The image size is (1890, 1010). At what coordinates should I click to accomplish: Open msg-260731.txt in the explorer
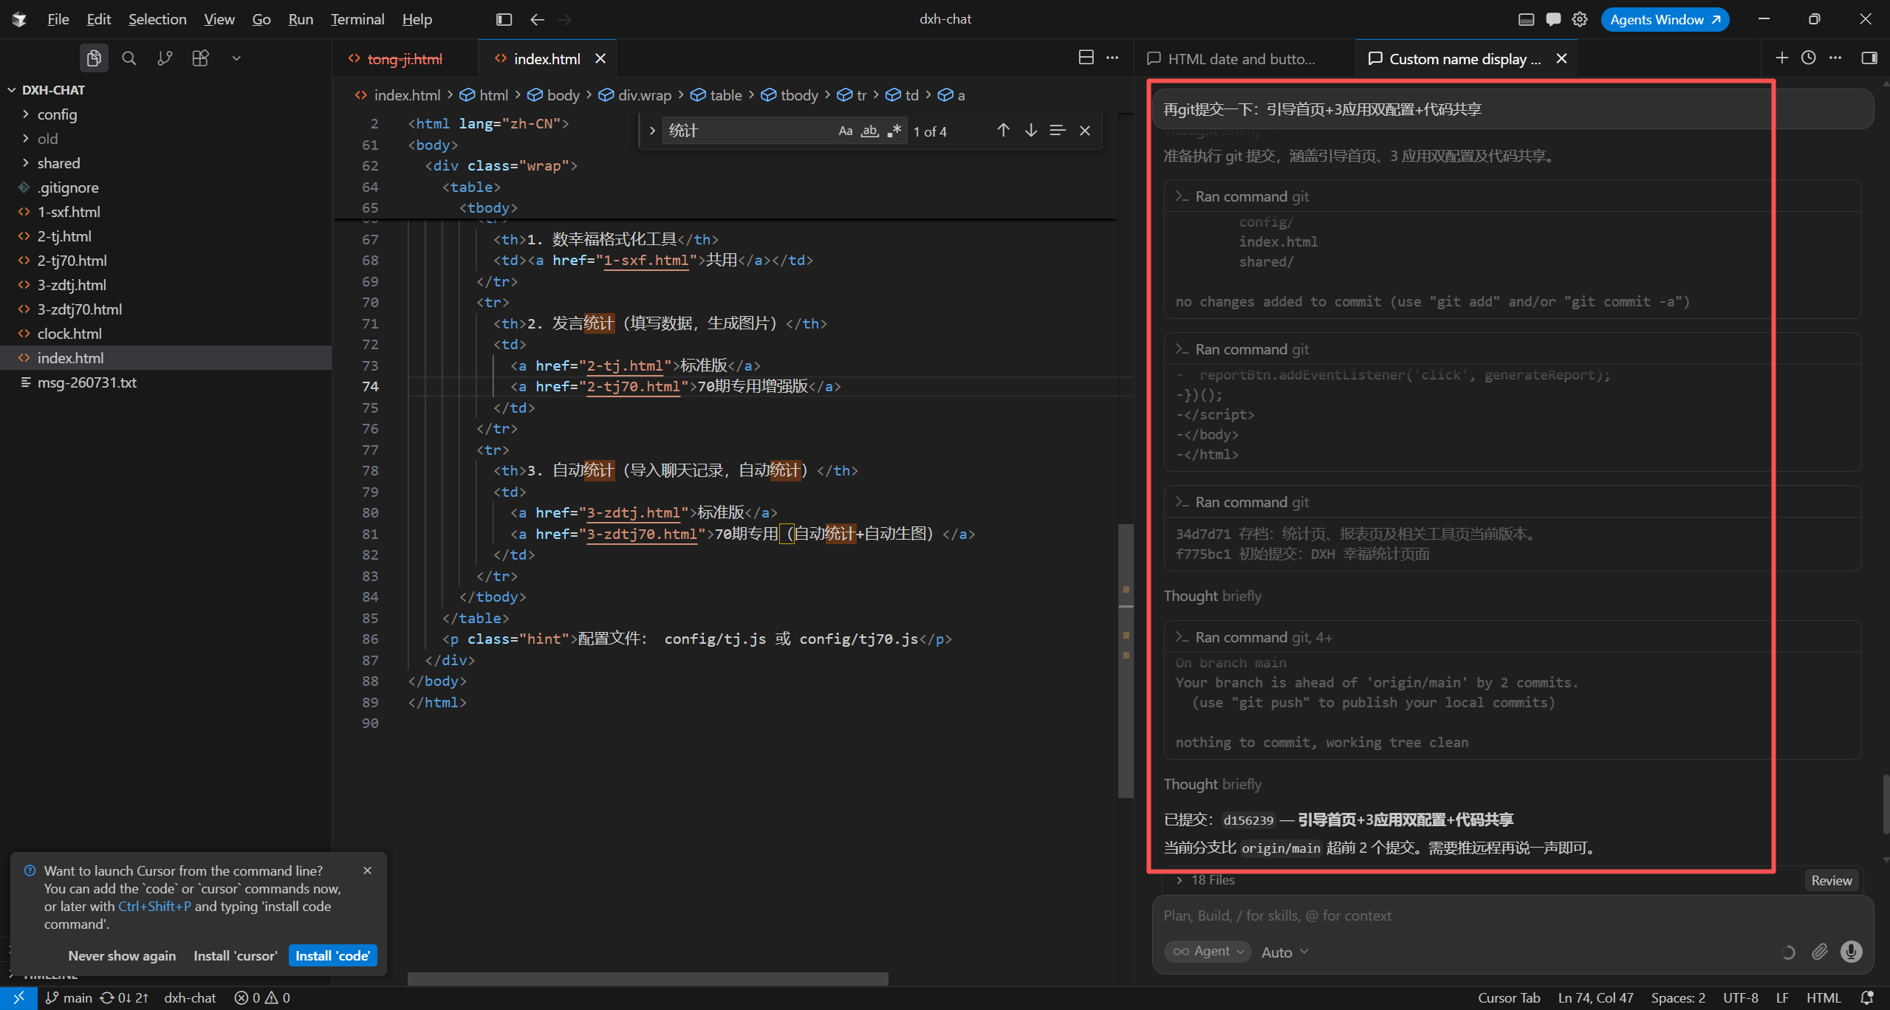[87, 382]
